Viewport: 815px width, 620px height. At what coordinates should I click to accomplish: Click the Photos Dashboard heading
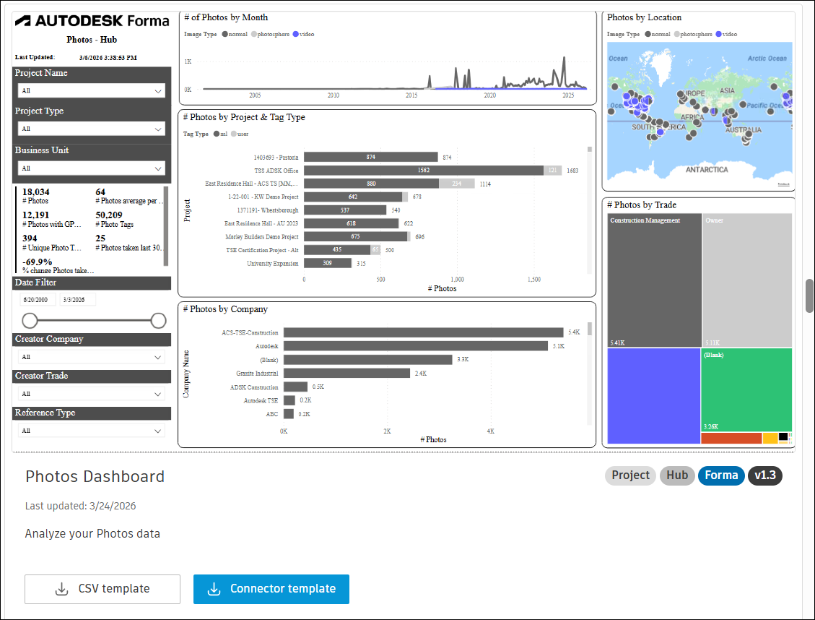(x=95, y=476)
